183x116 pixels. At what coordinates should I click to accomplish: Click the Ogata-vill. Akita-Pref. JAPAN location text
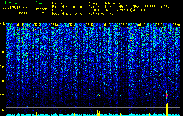pos(130,7)
